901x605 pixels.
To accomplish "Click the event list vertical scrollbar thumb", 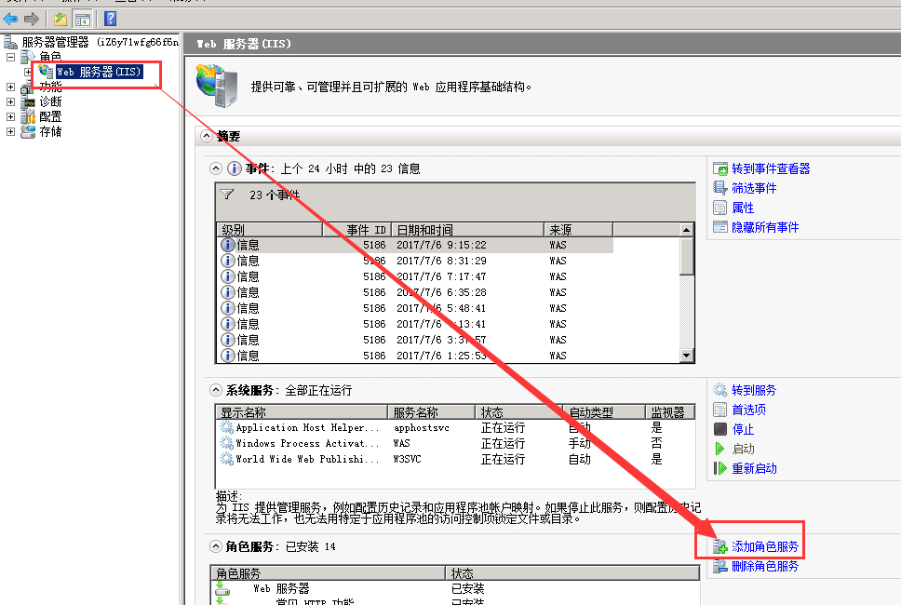I will coord(686,256).
